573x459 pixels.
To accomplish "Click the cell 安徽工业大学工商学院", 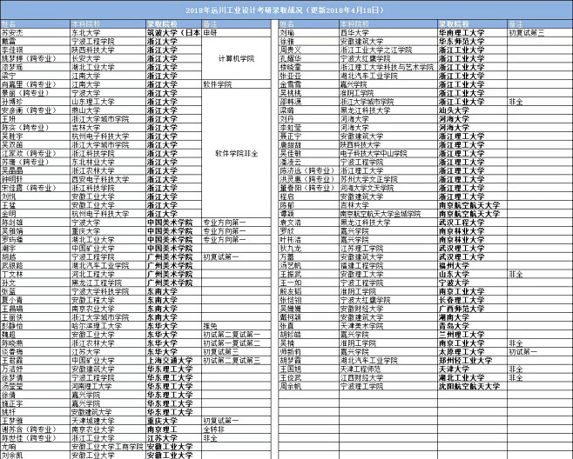I will (x=108, y=447).
